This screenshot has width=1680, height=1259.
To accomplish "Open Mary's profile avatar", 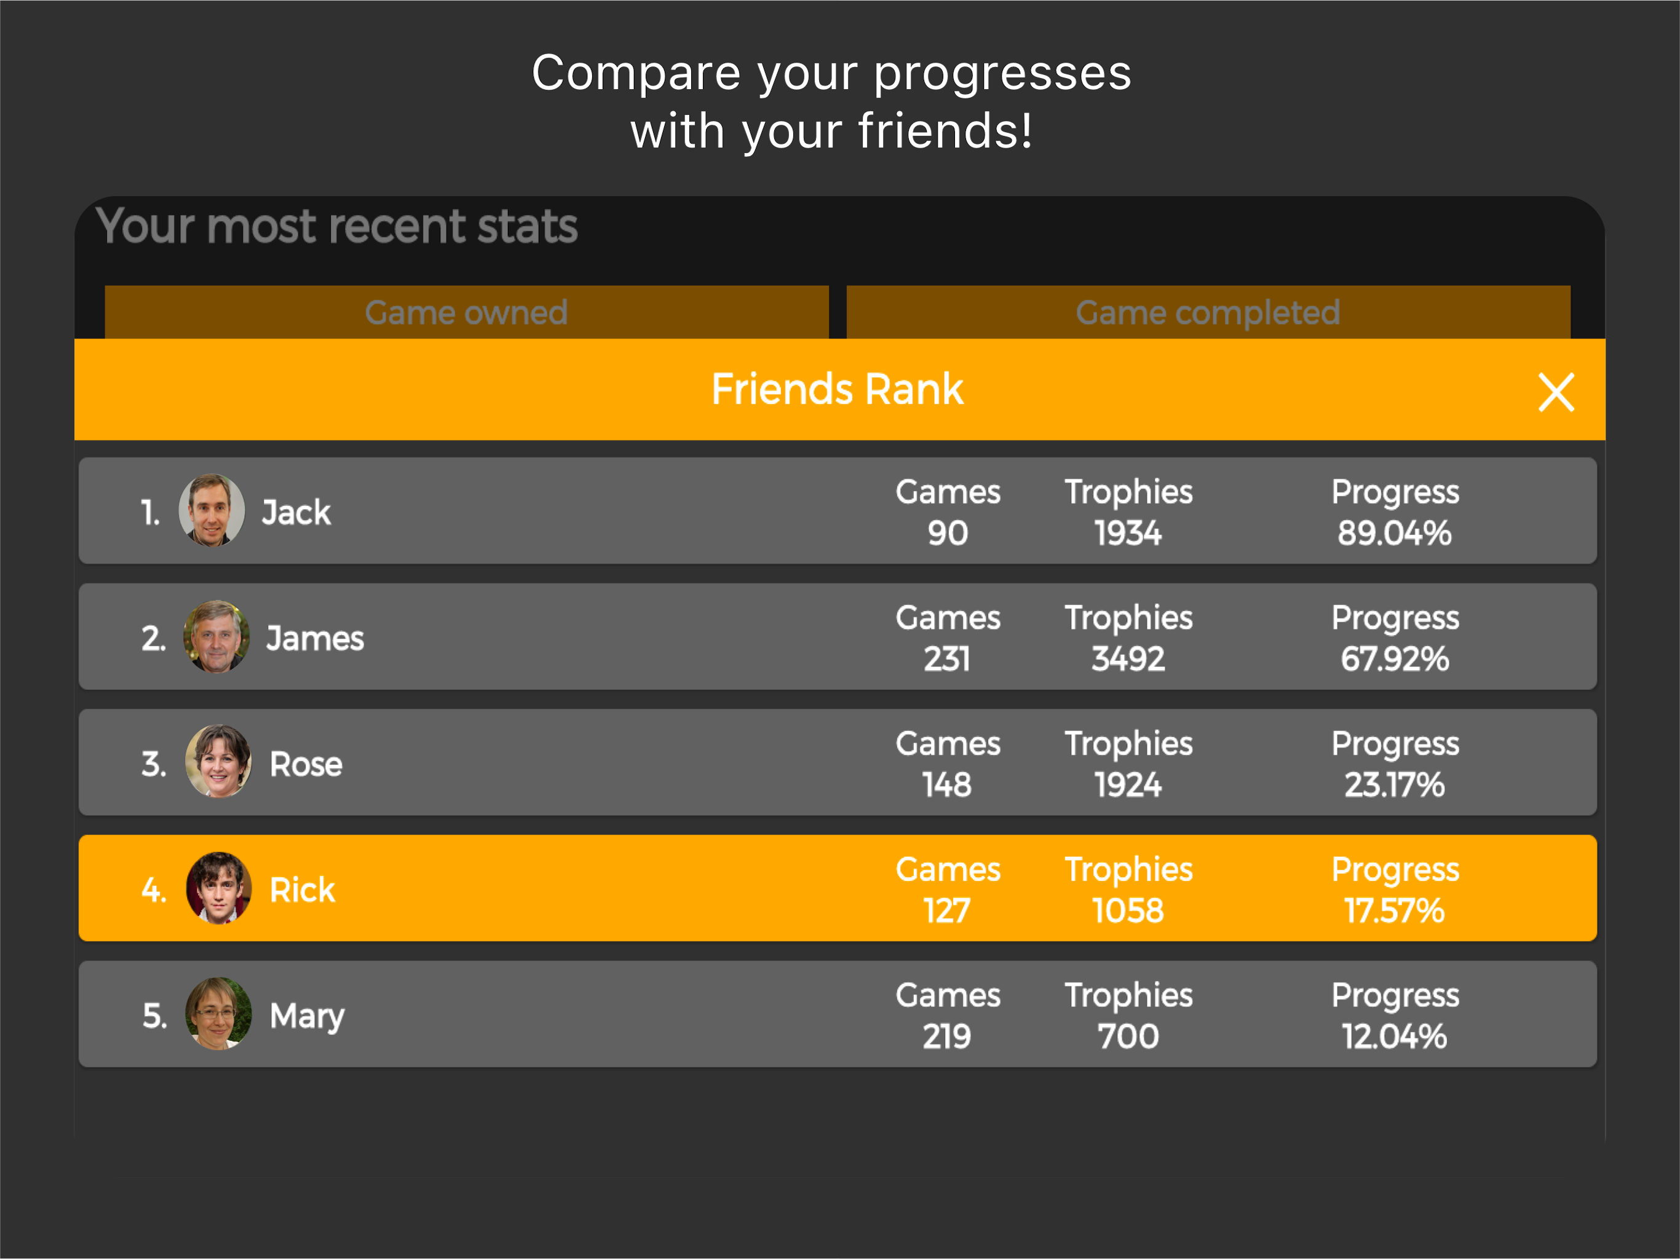I will 219,1014.
